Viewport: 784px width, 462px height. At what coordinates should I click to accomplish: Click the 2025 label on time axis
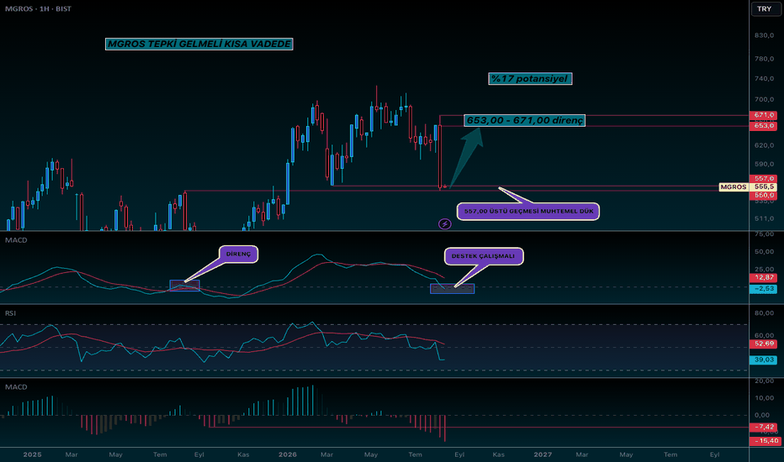(x=33, y=454)
